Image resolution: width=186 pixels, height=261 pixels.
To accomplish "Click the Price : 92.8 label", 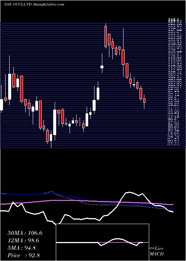I will pos(23,255).
